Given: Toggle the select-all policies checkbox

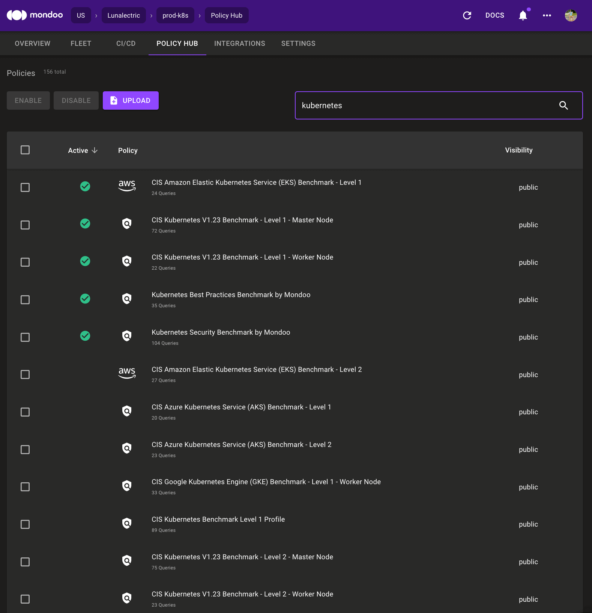Looking at the screenshot, I should coord(25,150).
